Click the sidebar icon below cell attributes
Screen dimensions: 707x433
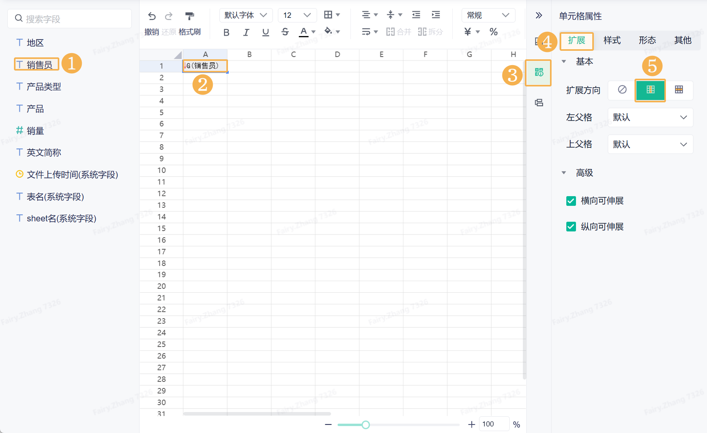point(539,103)
